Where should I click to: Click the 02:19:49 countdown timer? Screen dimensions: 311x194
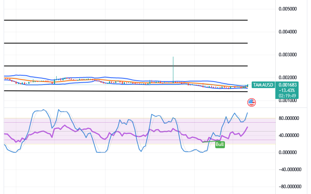coord(287,96)
